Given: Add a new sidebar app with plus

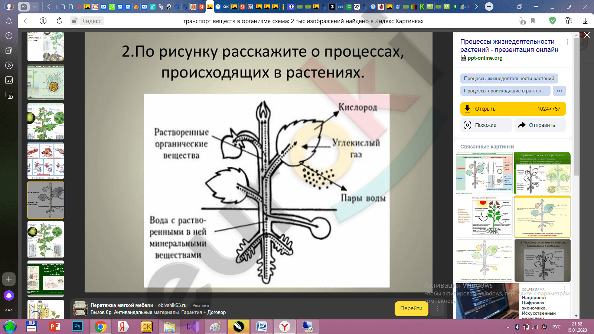Looking at the screenshot, I should [9, 279].
